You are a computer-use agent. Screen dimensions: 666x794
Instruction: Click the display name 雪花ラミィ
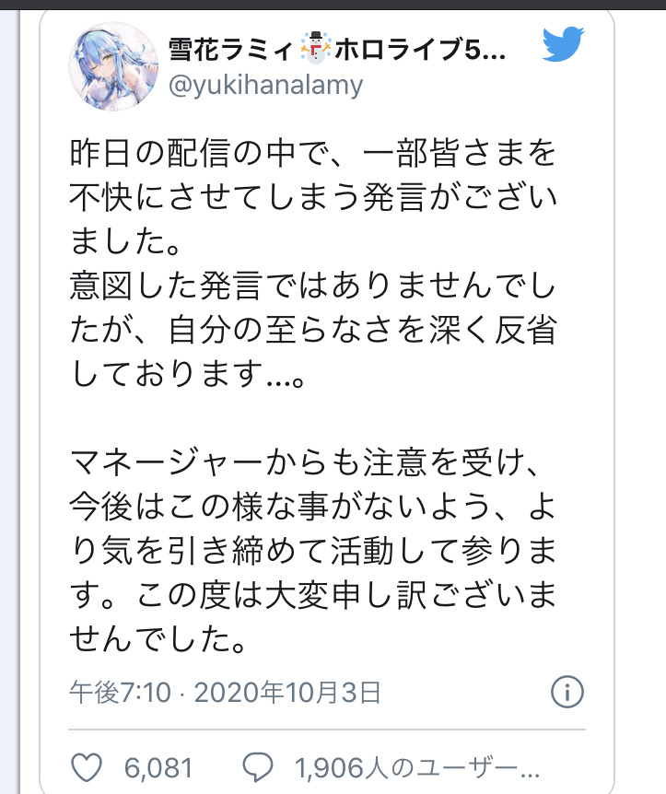click(231, 50)
